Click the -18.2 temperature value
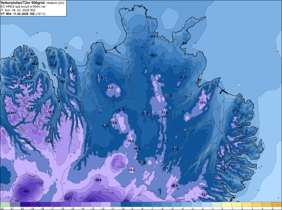The image size is (282, 210). 26,191
